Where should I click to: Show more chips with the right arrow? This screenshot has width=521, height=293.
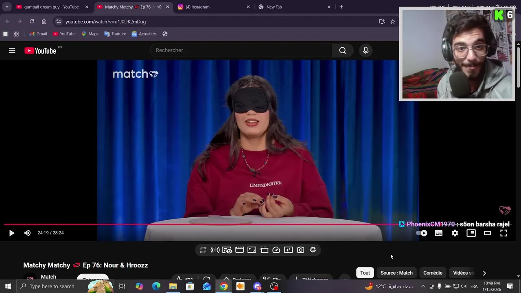[x=484, y=273]
